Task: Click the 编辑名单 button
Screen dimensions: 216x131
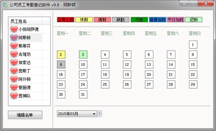Action: point(25,115)
